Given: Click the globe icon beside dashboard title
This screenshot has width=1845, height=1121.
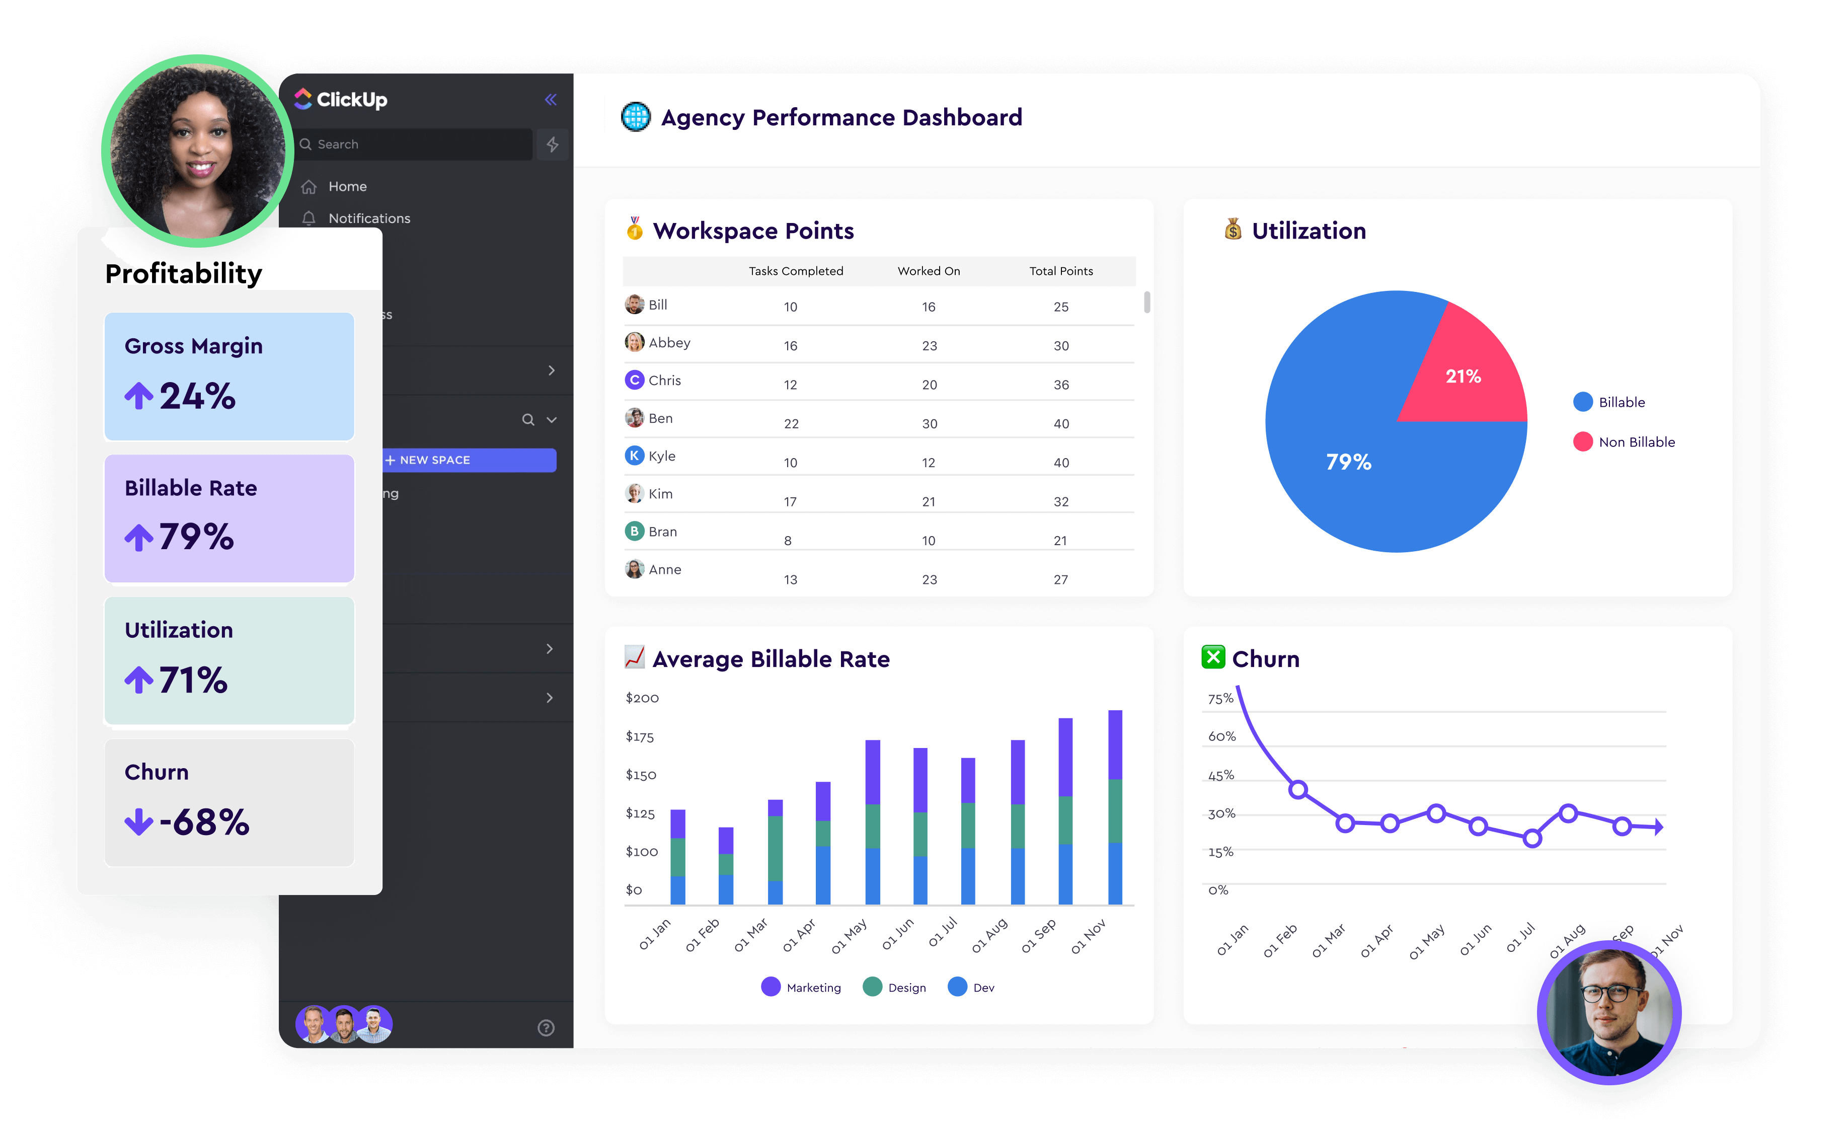Looking at the screenshot, I should point(636,117).
